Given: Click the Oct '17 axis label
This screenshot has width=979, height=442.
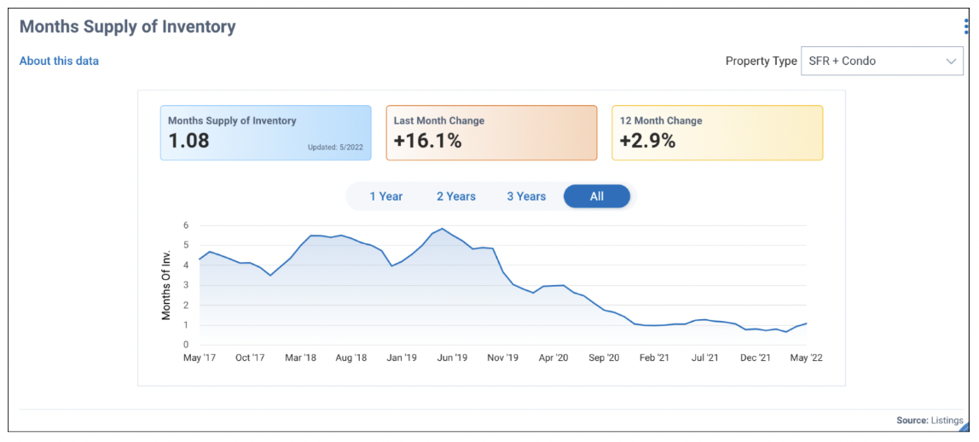Looking at the screenshot, I should (x=249, y=358).
